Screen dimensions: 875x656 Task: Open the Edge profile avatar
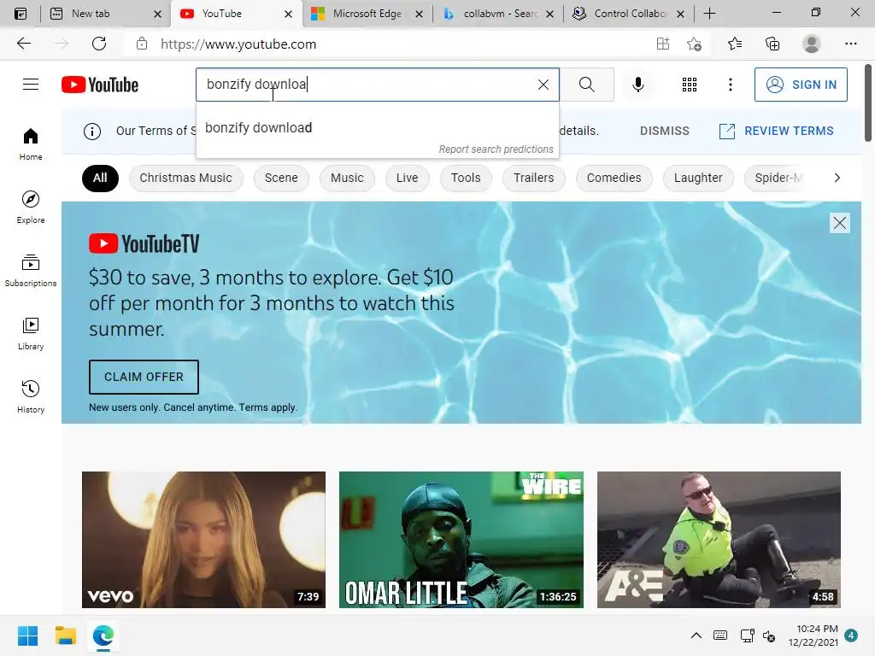click(812, 44)
